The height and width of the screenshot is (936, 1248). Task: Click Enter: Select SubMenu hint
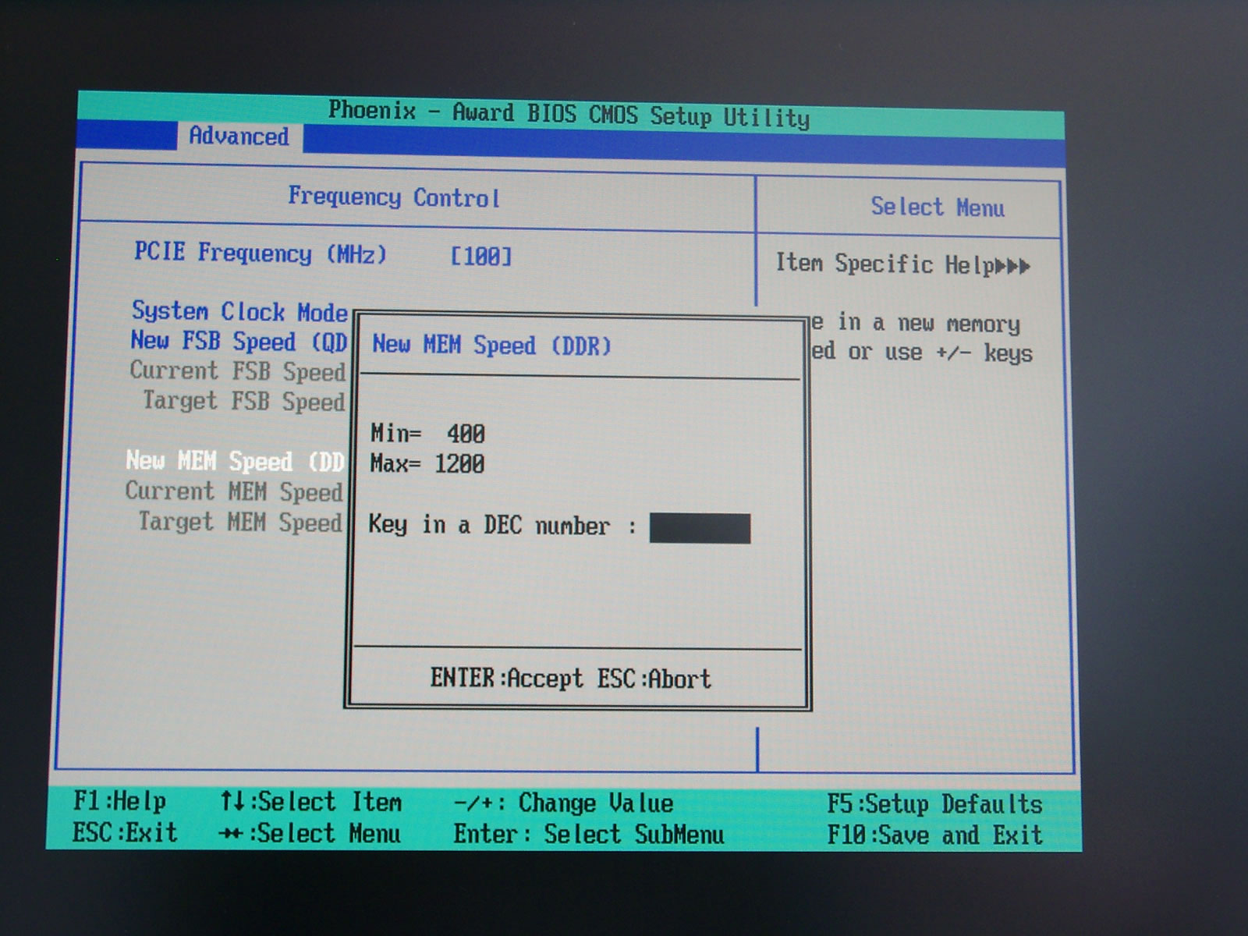point(589,834)
